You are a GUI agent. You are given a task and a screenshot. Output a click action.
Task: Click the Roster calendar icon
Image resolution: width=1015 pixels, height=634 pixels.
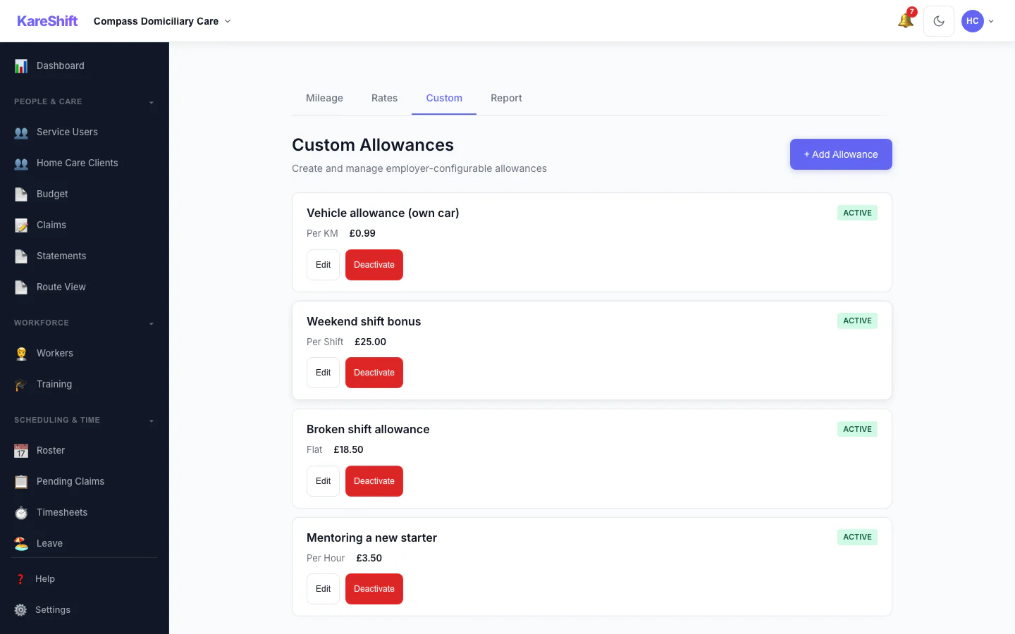click(21, 451)
